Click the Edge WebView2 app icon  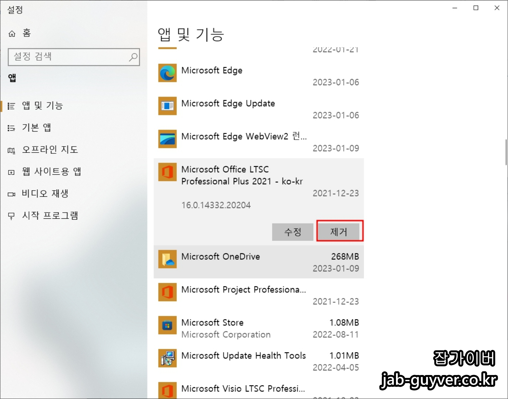[x=167, y=139]
